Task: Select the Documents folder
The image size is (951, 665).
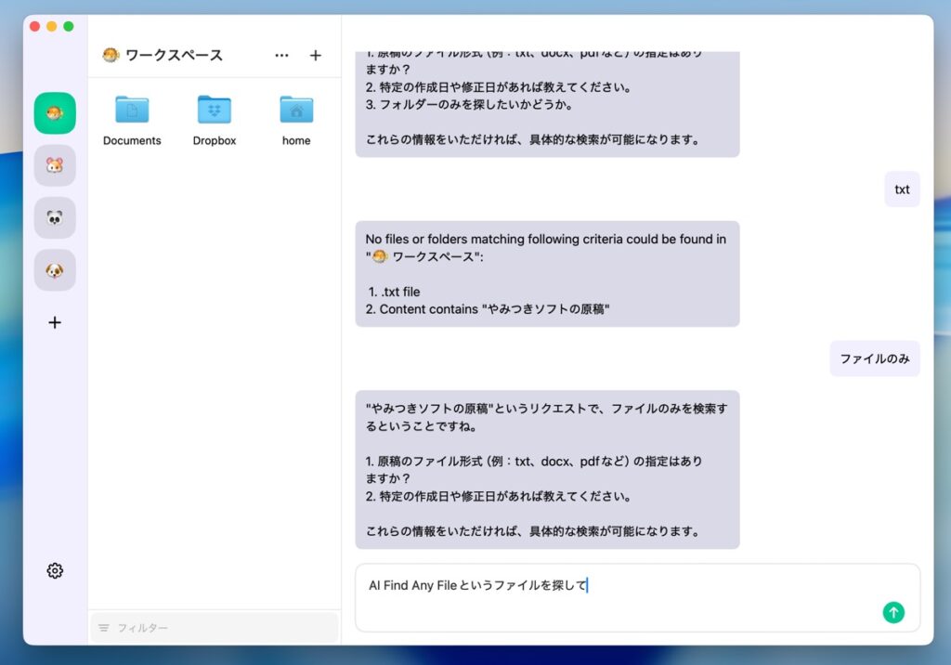Action: [x=132, y=121]
